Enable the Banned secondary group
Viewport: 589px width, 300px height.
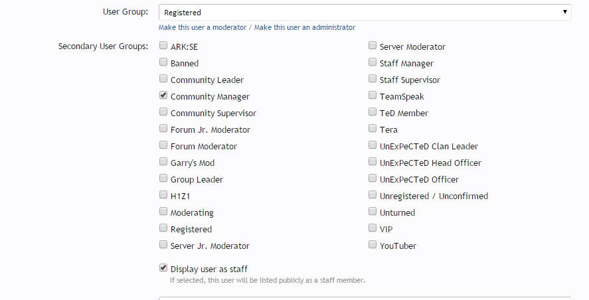tap(163, 63)
